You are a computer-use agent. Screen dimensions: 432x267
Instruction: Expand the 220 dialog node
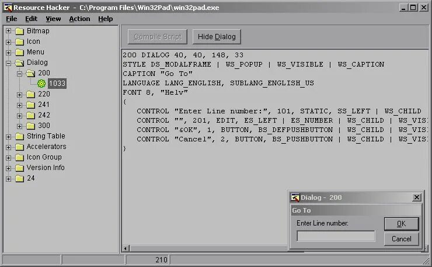point(19,95)
